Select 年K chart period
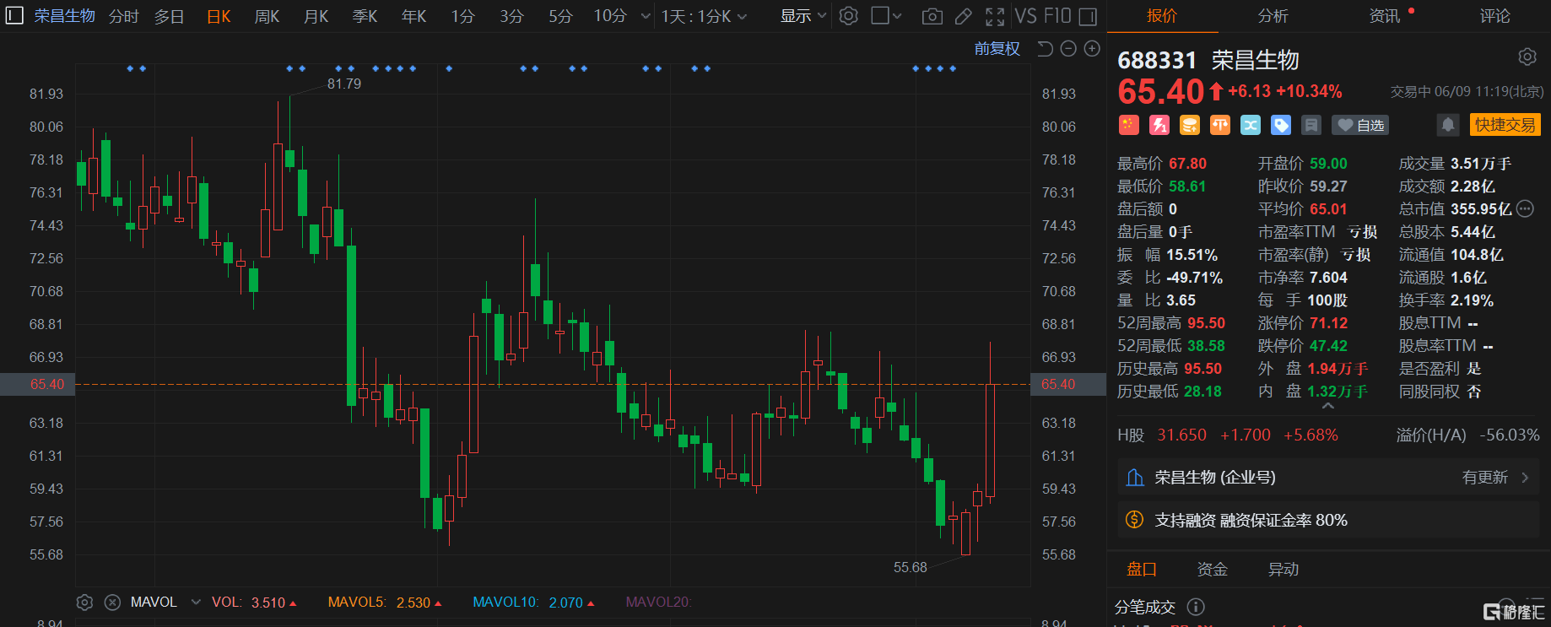This screenshot has height=627, width=1551. pyautogui.click(x=413, y=16)
